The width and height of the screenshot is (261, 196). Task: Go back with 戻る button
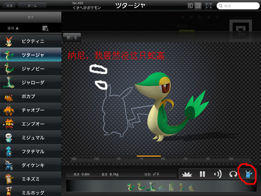(x=9, y=6)
